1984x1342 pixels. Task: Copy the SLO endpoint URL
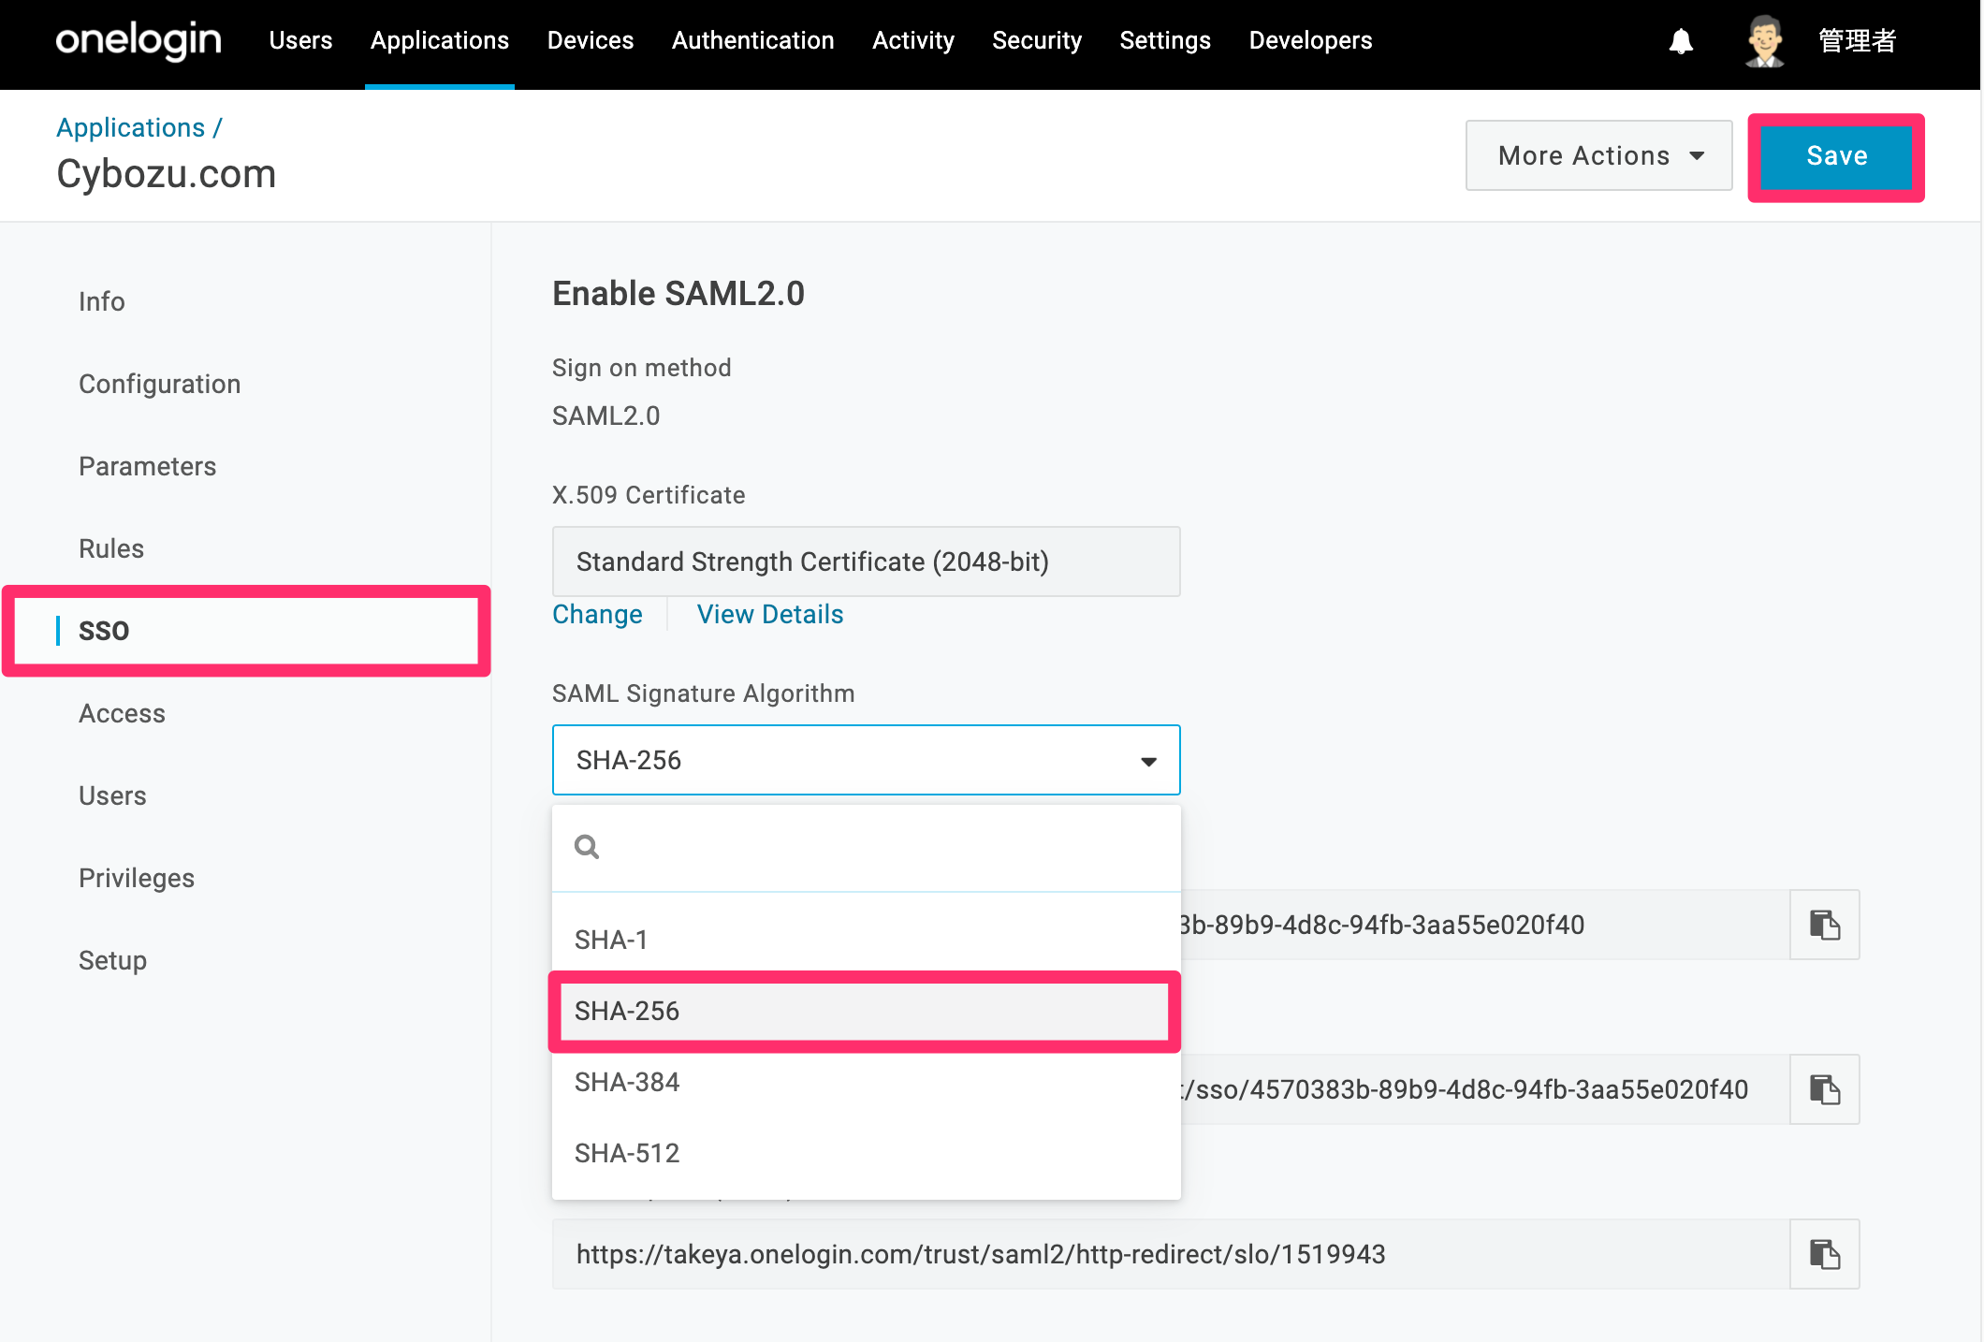1824,1254
